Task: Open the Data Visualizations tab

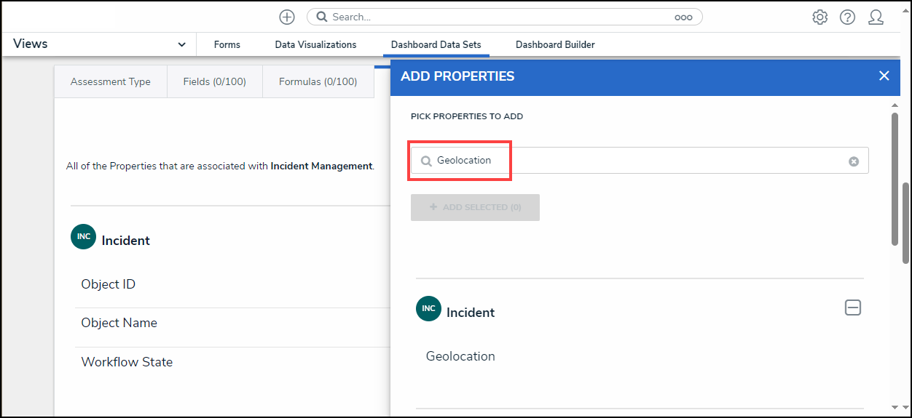Action: tap(315, 44)
